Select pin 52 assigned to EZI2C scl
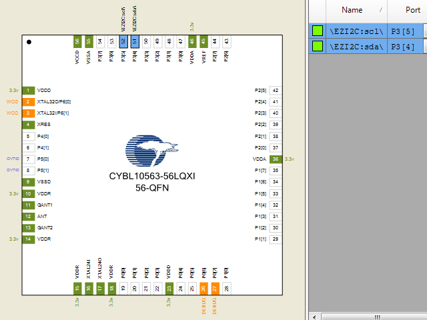 (x=123, y=41)
